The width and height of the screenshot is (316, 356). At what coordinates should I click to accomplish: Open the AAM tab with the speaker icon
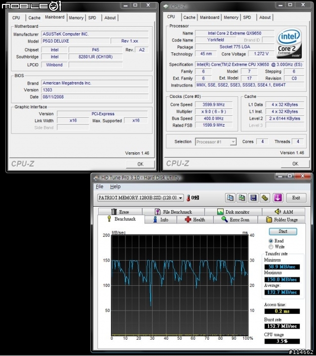[283, 212]
